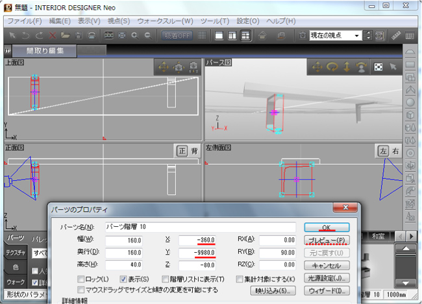This screenshot has height=304, width=422.
Task: Toggle the 集計対象にする(K) checkbox
Action: click(240, 279)
